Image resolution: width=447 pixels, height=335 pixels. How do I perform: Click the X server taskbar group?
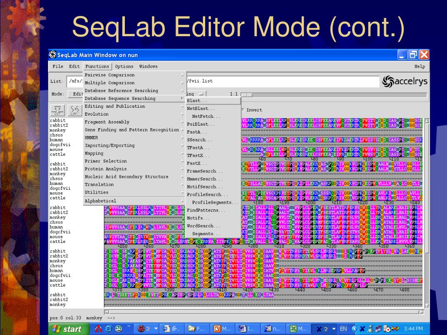click(x=324, y=329)
